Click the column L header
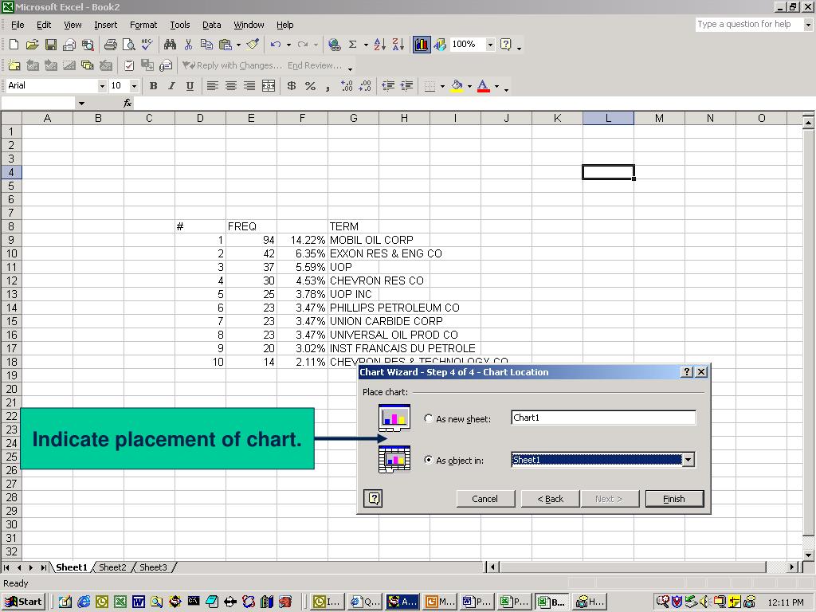 pyautogui.click(x=608, y=118)
